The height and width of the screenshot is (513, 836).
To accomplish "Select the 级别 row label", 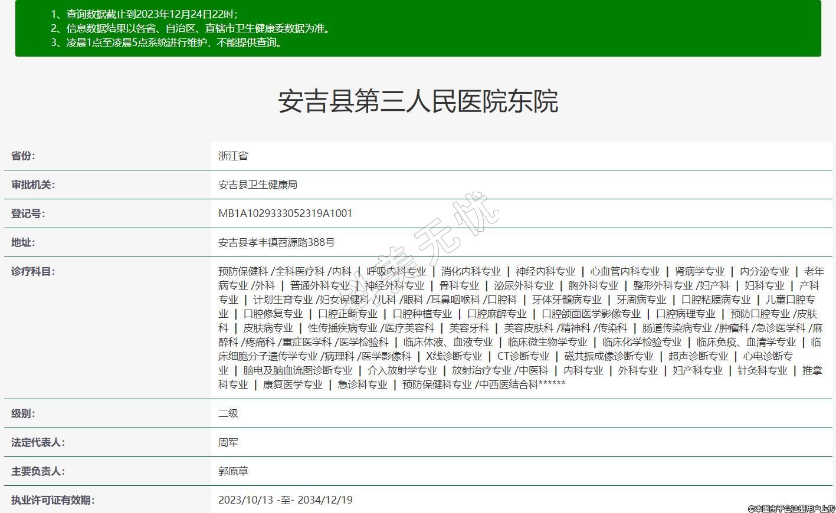I will pos(23,413).
